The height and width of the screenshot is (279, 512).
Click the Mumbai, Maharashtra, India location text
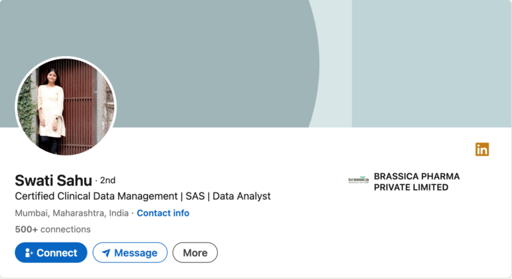pos(71,213)
